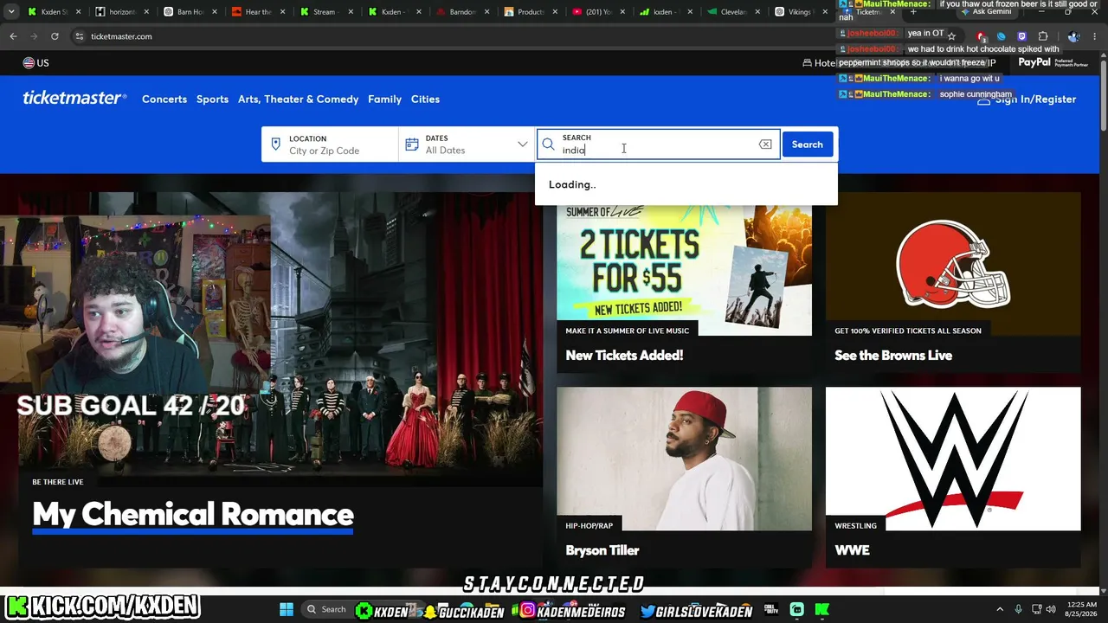This screenshot has height=623, width=1108.
Task: Open site information icon in address bar
Action: click(x=80, y=36)
